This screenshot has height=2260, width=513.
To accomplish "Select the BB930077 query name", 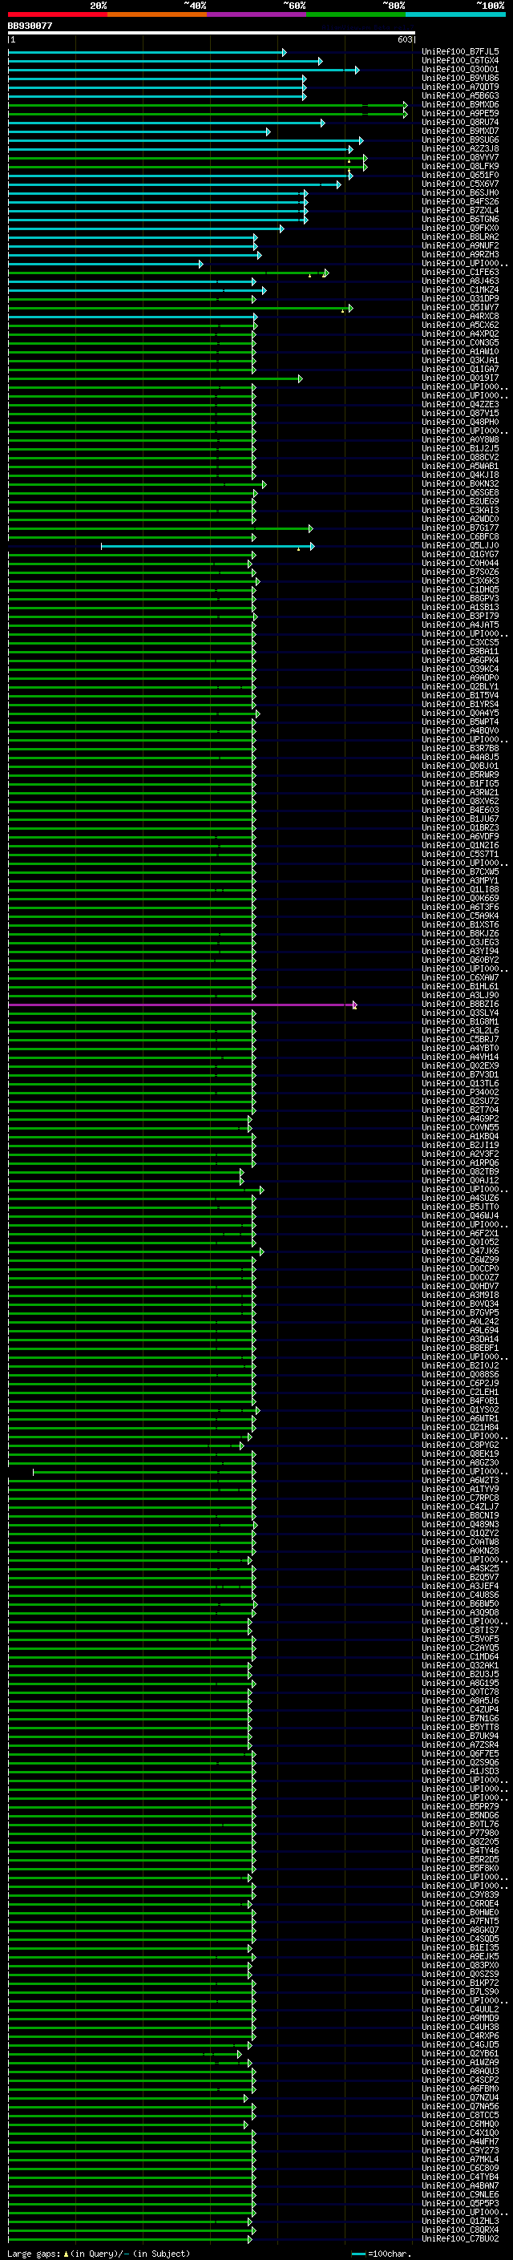I will click(30, 26).
